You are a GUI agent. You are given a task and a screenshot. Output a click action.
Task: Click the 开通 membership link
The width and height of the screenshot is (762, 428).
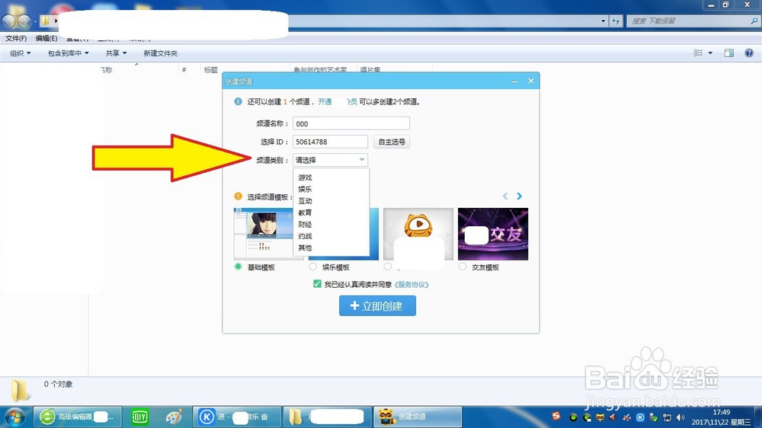(325, 102)
